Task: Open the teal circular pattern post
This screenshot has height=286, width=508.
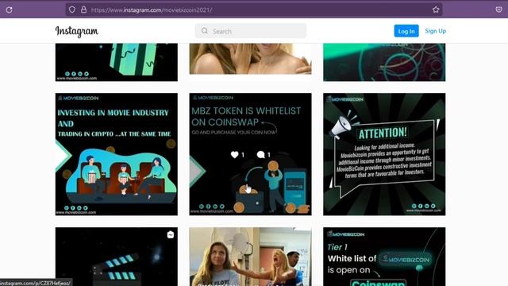Action: tap(384, 62)
